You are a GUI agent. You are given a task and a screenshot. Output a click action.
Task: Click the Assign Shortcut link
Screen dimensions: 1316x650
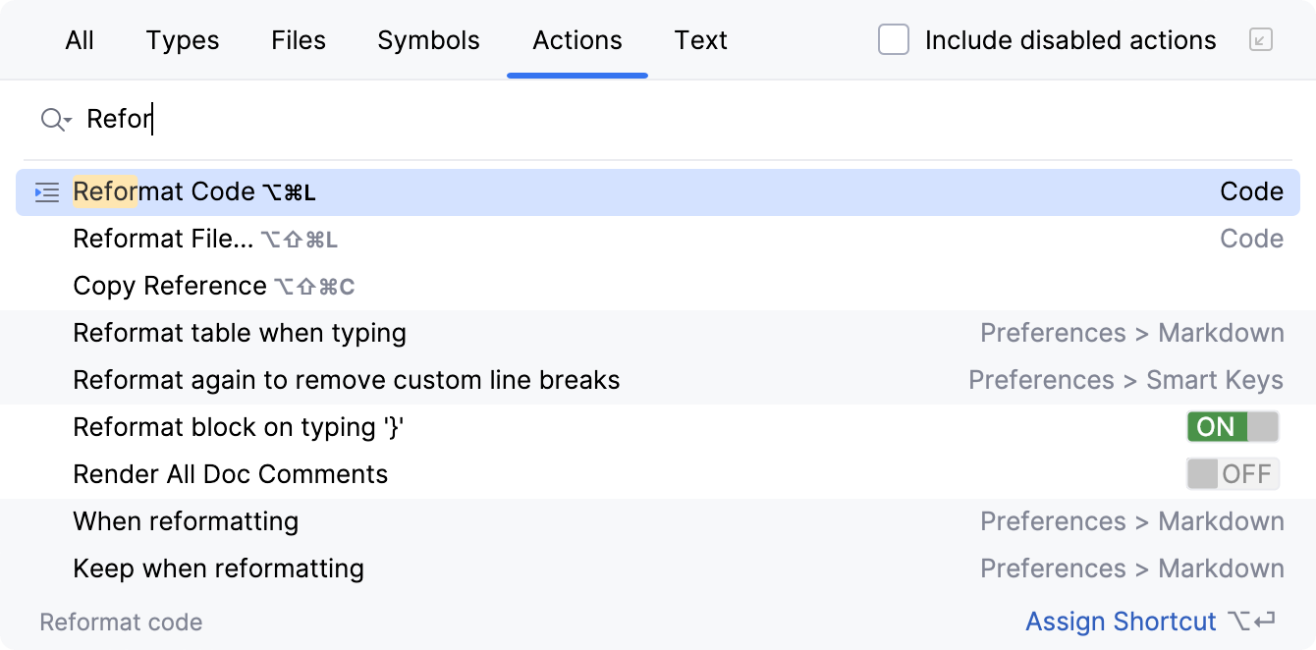pos(1121,622)
